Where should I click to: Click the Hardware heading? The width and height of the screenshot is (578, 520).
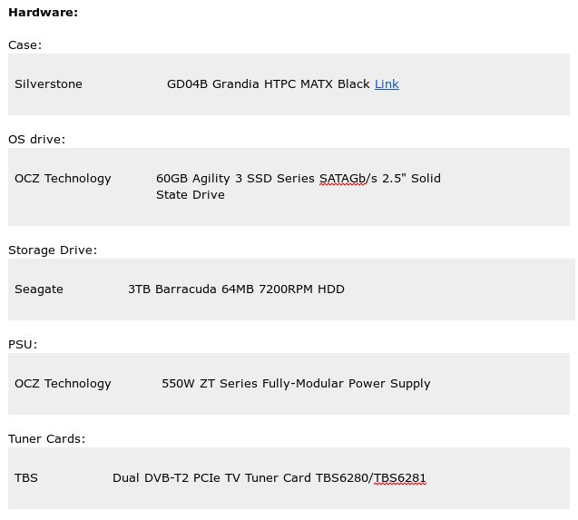(x=44, y=12)
